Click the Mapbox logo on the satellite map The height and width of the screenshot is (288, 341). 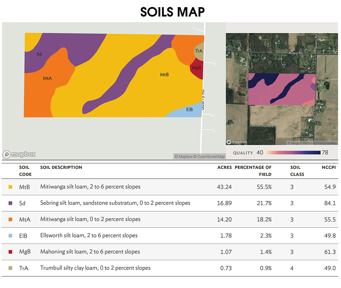pos(237,142)
